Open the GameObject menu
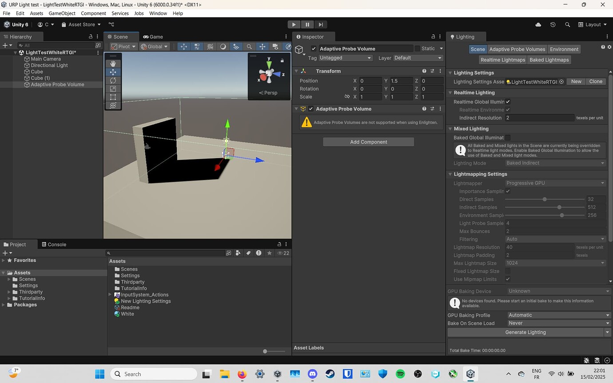Image resolution: width=613 pixels, height=383 pixels. point(62,13)
